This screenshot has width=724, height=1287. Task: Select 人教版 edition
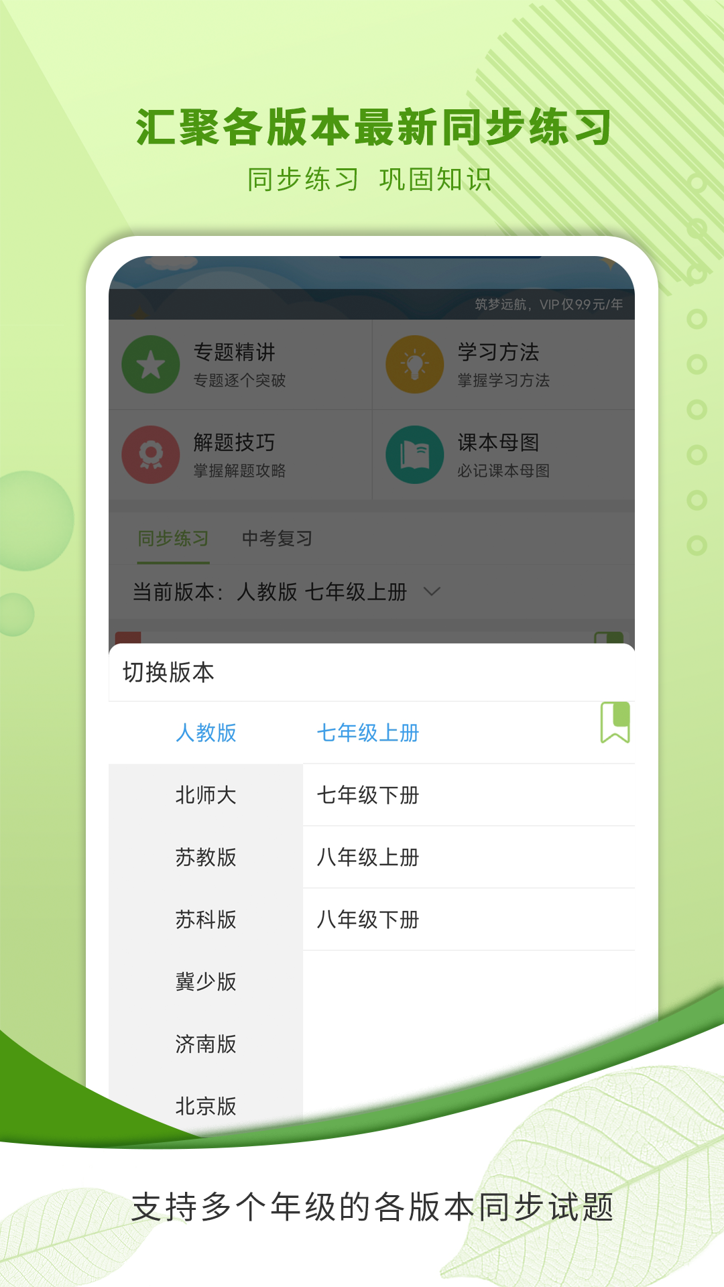[x=206, y=733]
